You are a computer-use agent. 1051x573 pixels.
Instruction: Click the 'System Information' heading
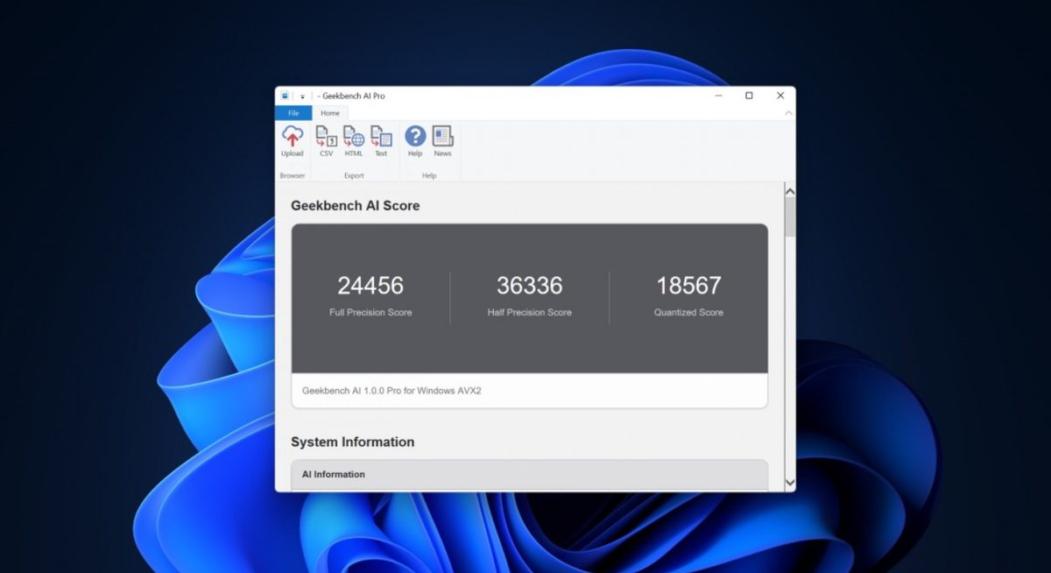(353, 442)
